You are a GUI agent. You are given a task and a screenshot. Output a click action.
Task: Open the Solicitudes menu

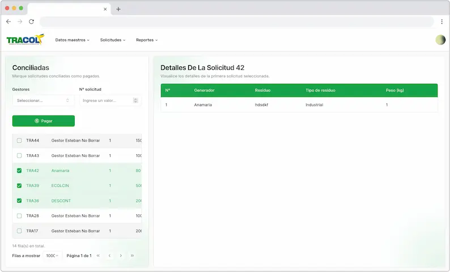coord(113,40)
